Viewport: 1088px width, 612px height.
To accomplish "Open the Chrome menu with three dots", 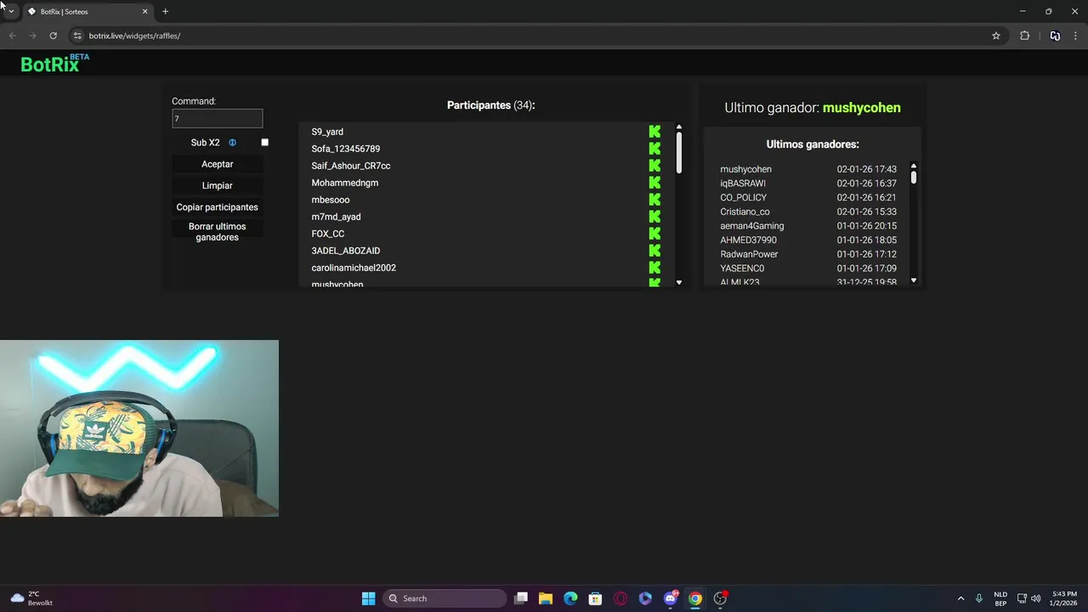I will pyautogui.click(x=1075, y=36).
